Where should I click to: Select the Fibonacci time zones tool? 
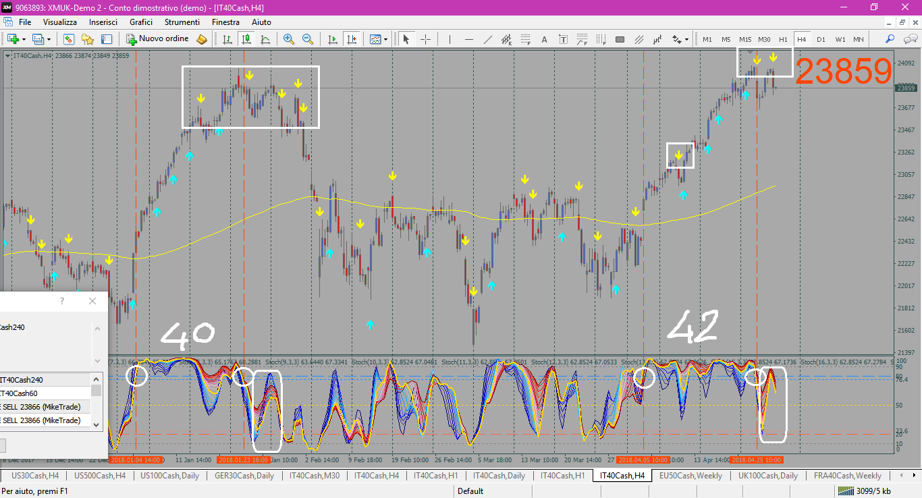click(601, 39)
